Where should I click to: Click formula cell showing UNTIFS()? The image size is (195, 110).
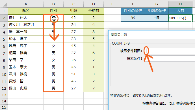(x=181, y=18)
